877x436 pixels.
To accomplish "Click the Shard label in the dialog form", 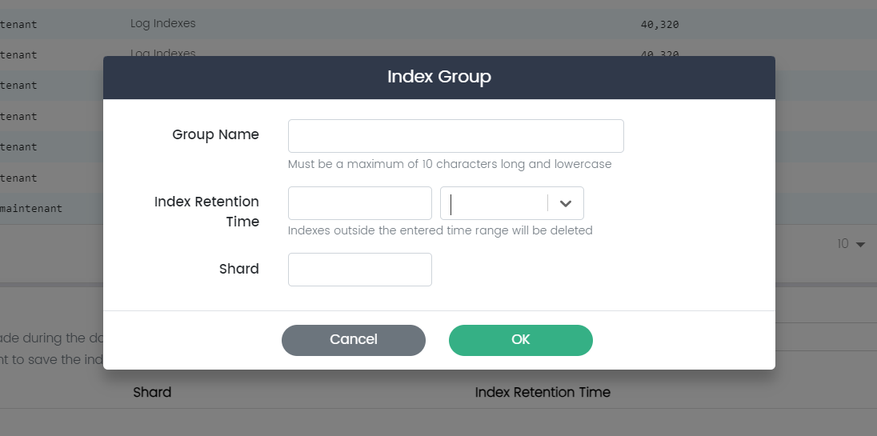I will (238, 269).
